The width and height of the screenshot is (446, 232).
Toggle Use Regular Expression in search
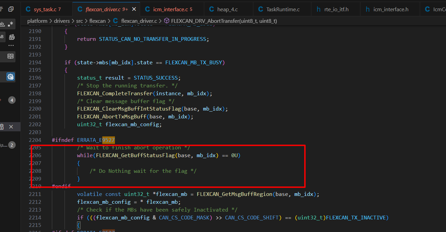11,24
